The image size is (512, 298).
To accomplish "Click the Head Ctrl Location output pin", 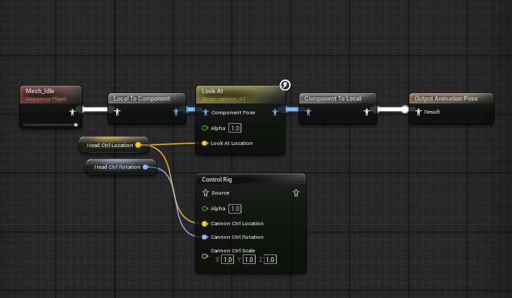I will pyautogui.click(x=139, y=145).
